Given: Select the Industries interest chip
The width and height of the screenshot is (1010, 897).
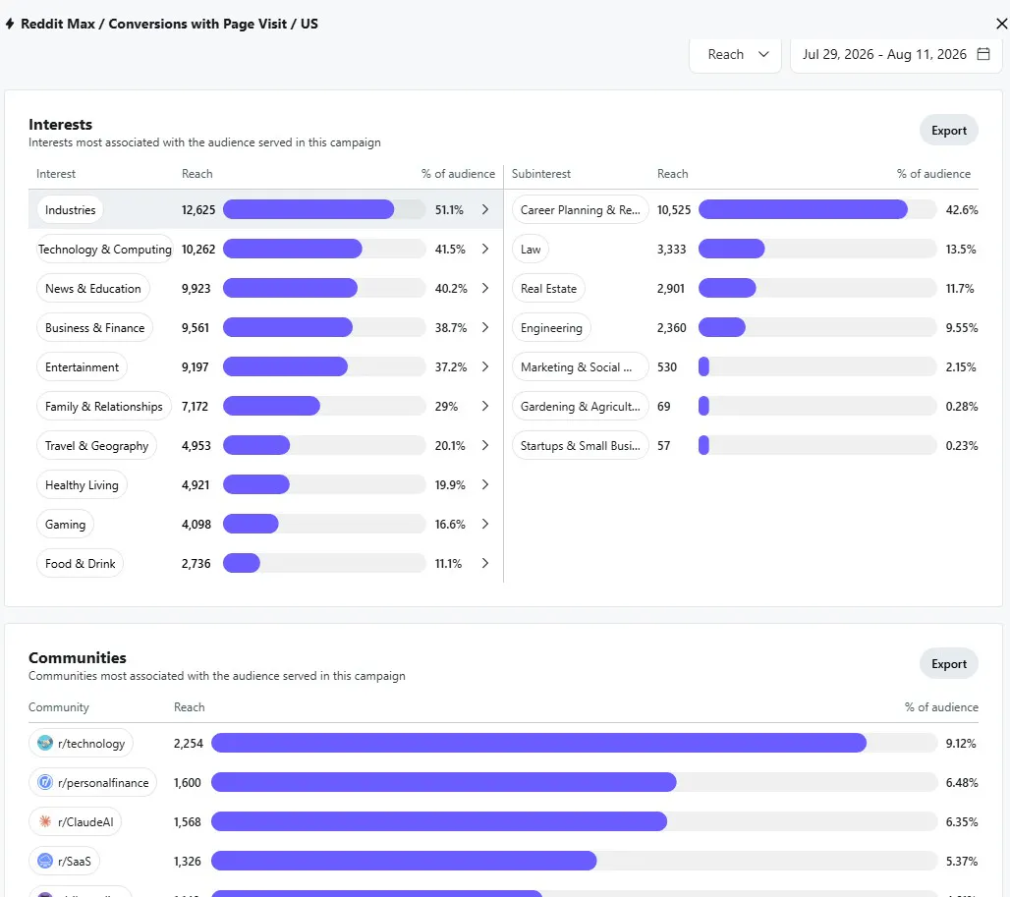Looking at the screenshot, I should [70, 210].
